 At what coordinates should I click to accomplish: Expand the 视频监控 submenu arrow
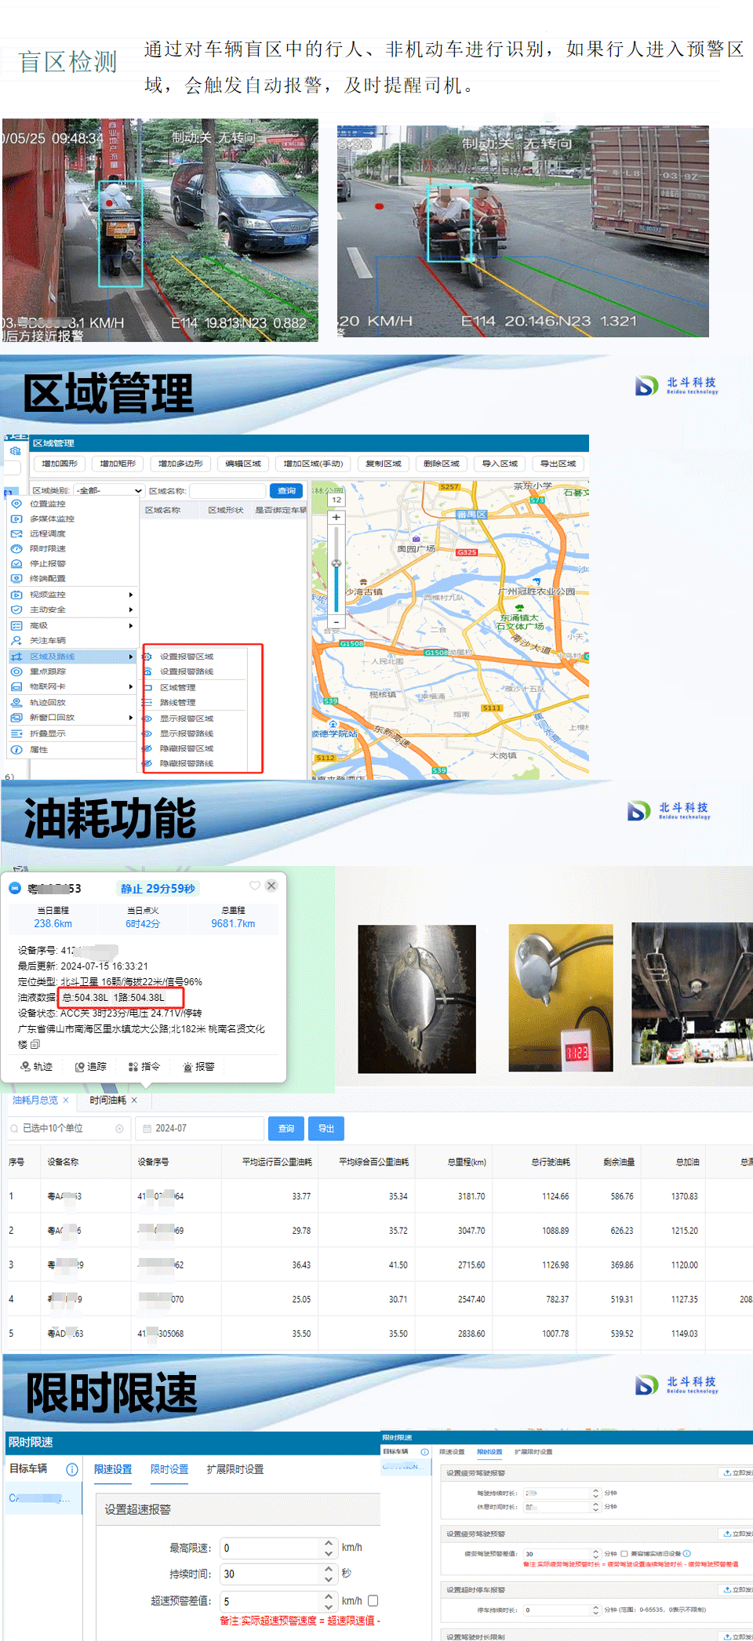coord(131,595)
